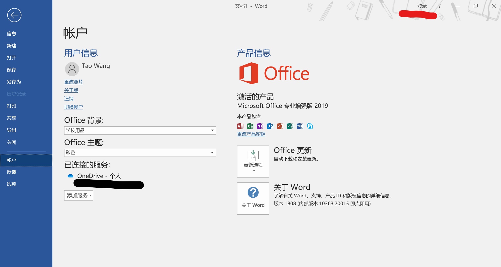
Task: Click the Outlook app icon
Action: [270, 126]
